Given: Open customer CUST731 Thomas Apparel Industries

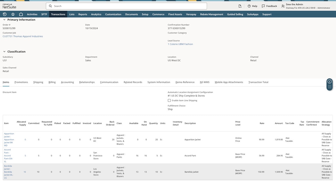Looking at the screenshot, I should pyautogui.click(x=23, y=36).
